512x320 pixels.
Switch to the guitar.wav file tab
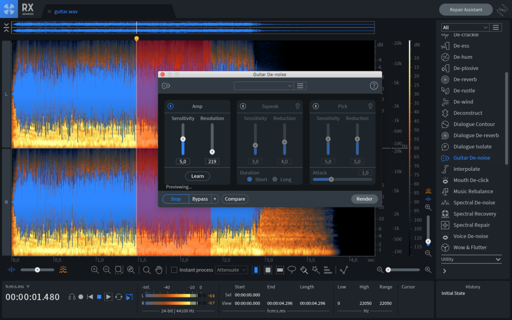coord(65,11)
